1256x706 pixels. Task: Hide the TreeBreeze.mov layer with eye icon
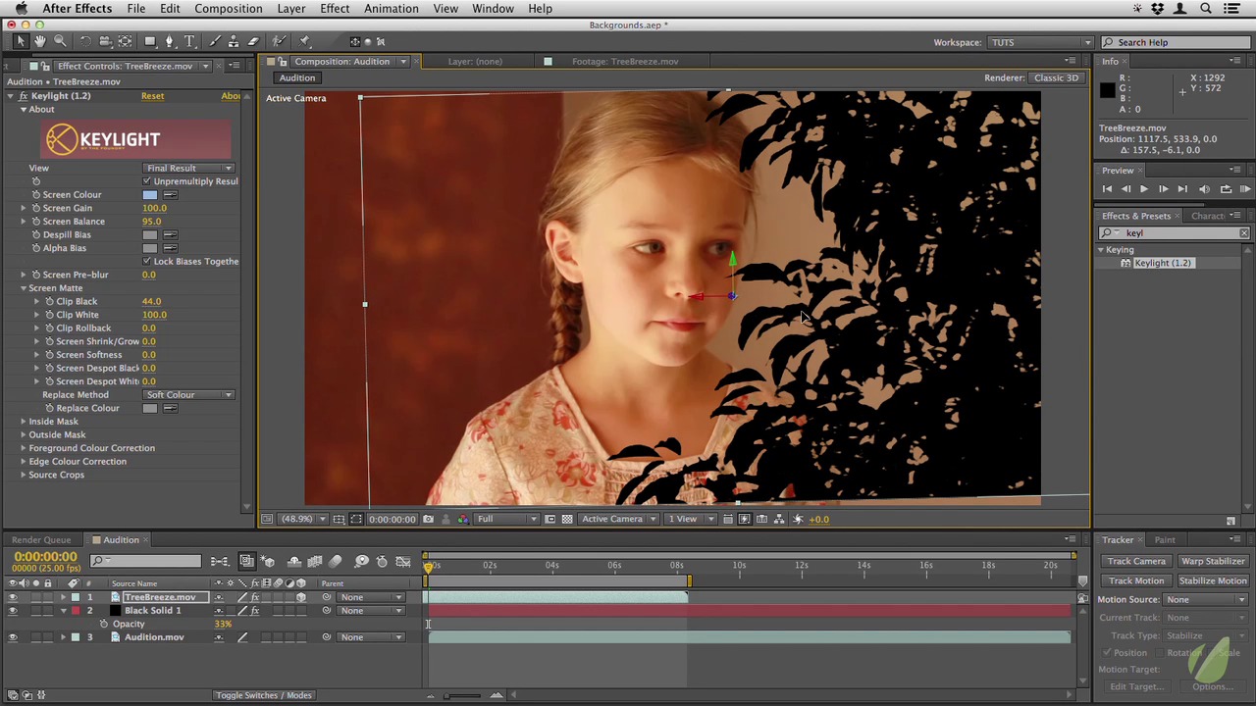pos(13,597)
